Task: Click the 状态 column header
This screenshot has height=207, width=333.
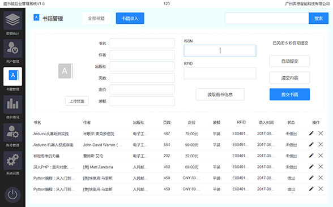Action: coord(291,122)
